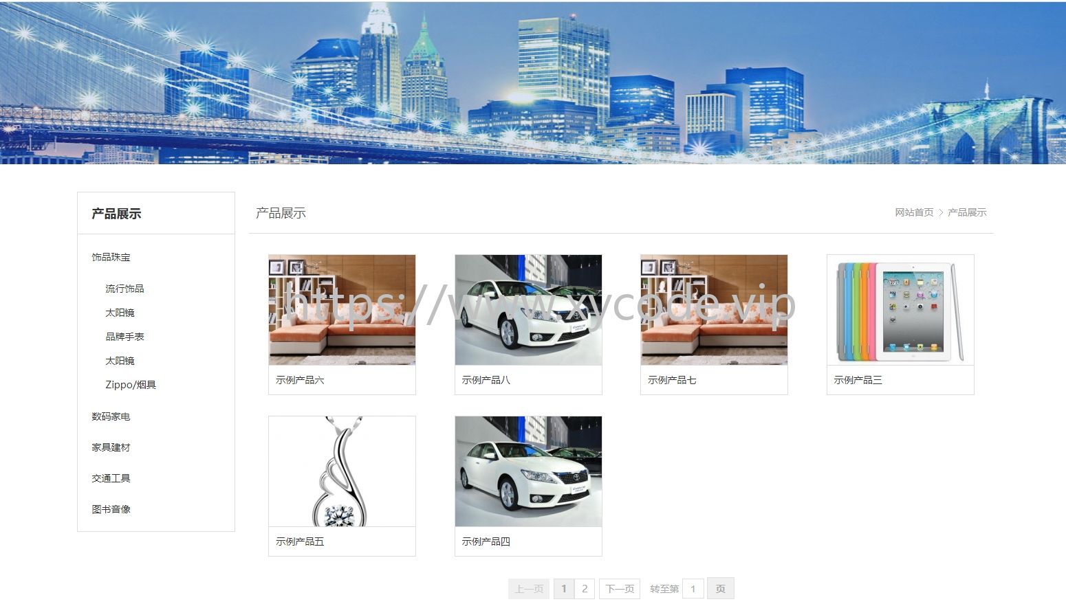
Task: Go to page 2 in pagination
Action: point(585,589)
